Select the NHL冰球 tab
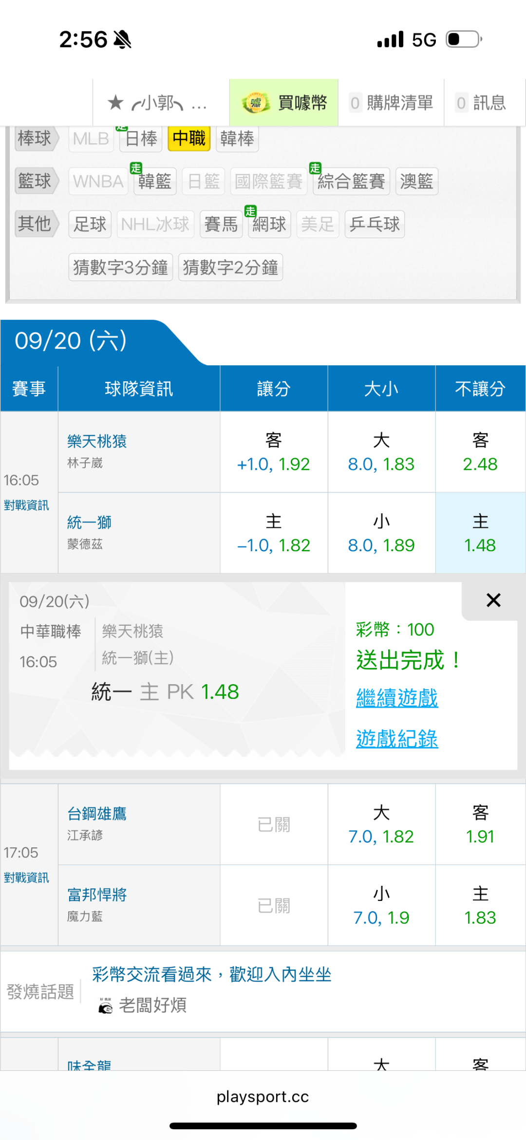This screenshot has width=526, height=1140. pyautogui.click(x=155, y=224)
